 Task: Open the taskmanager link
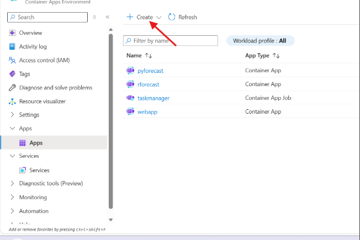pyautogui.click(x=153, y=98)
